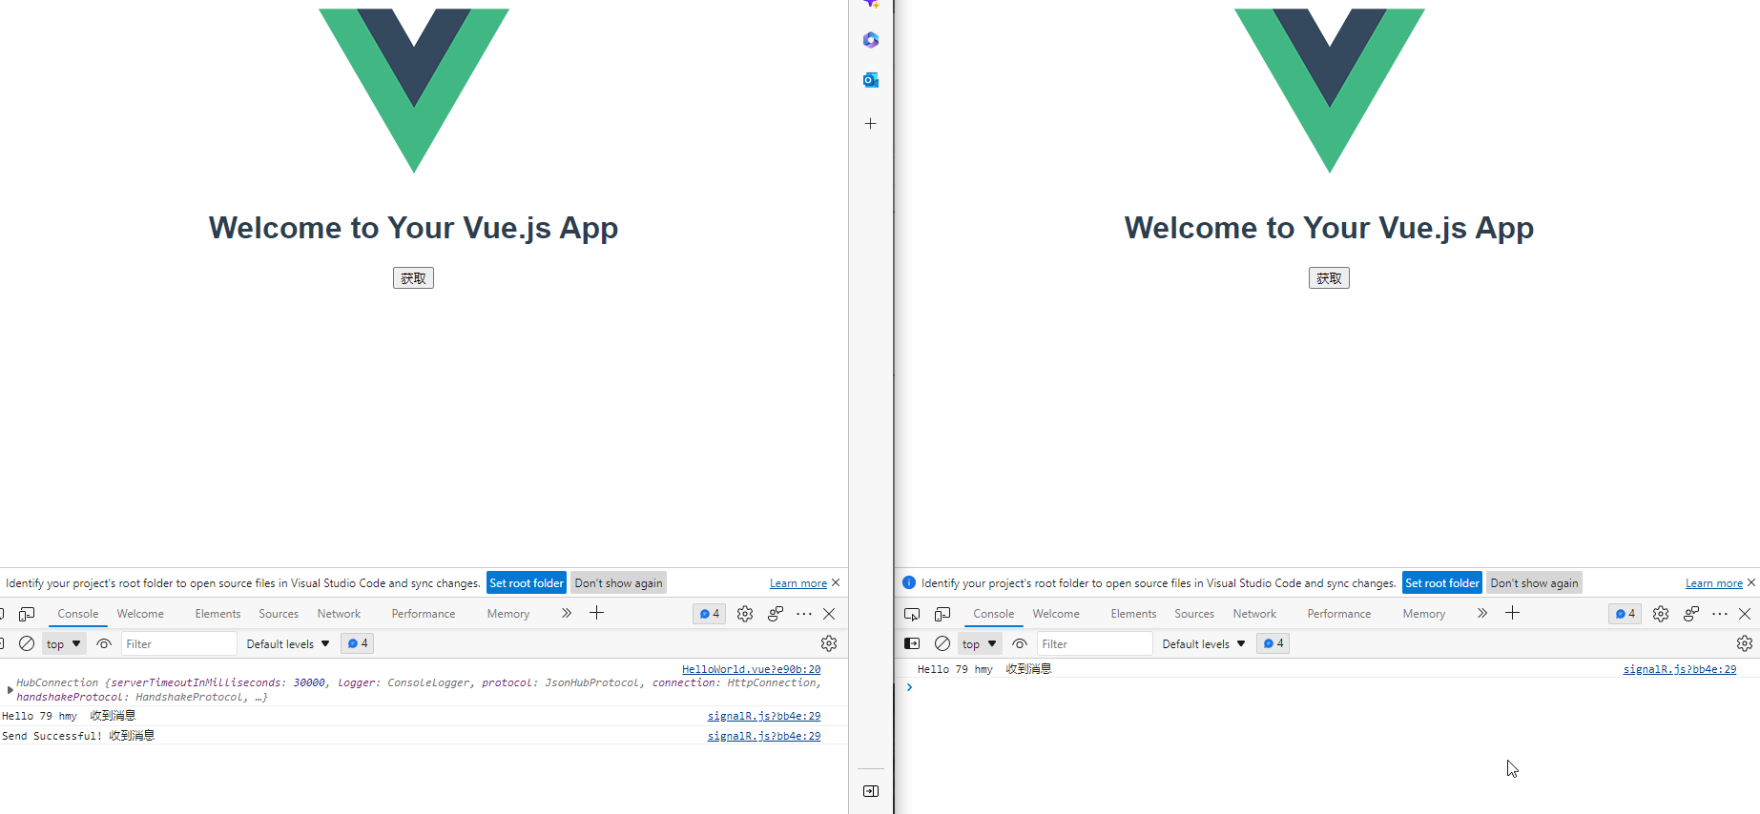Viewport: 1760px width, 814px height.
Task: Select Elements tab in right DevTools
Action: (x=1133, y=614)
